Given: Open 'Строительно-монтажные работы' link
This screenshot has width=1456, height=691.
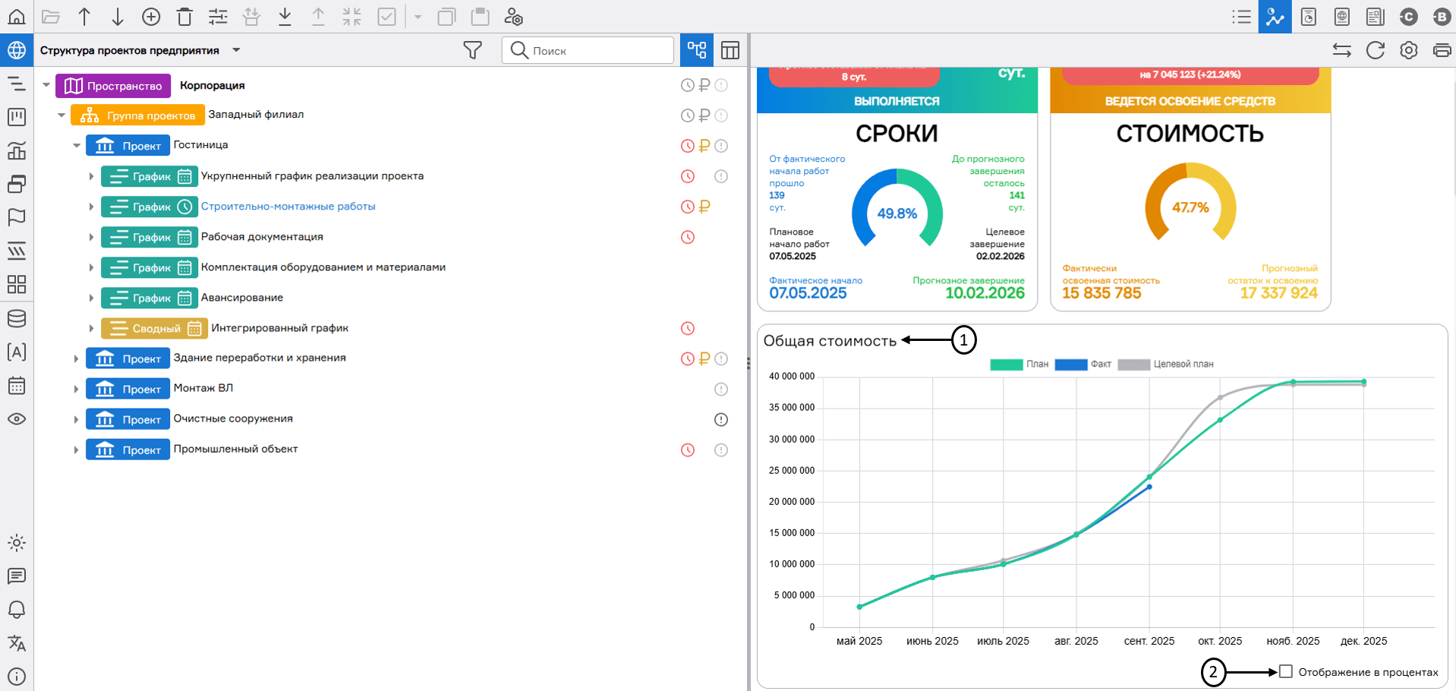Looking at the screenshot, I should coord(288,207).
